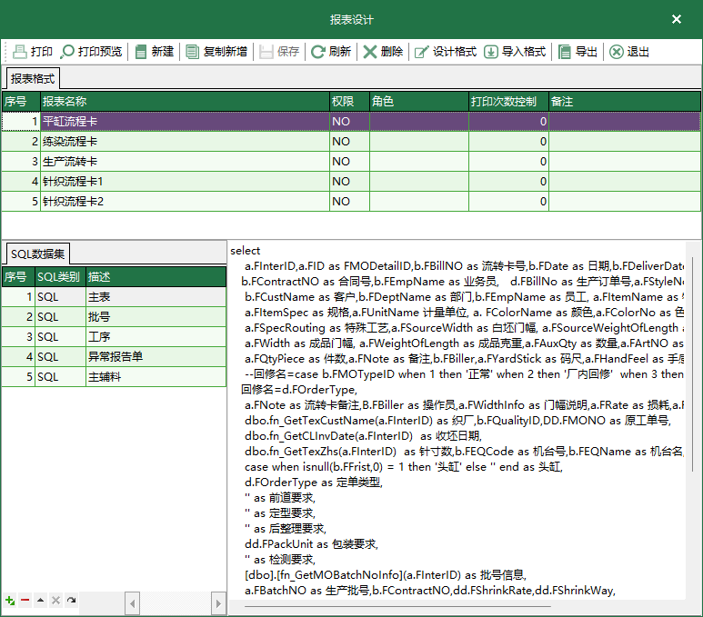Switch to the 报表格式 tab
The width and height of the screenshot is (703, 617).
pos(34,79)
